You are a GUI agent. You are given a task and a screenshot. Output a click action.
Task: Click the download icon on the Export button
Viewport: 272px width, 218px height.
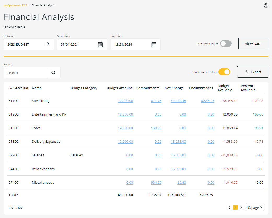246,72
